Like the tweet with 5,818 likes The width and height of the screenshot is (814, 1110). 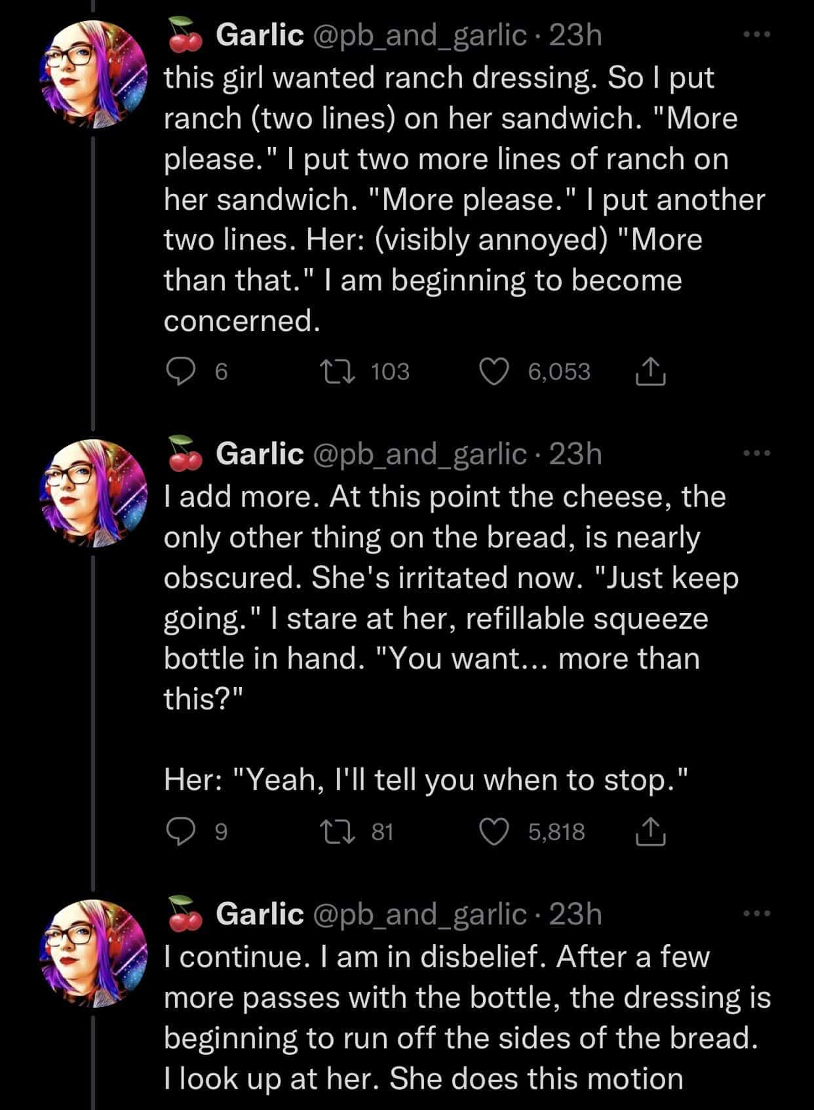pos(494,831)
